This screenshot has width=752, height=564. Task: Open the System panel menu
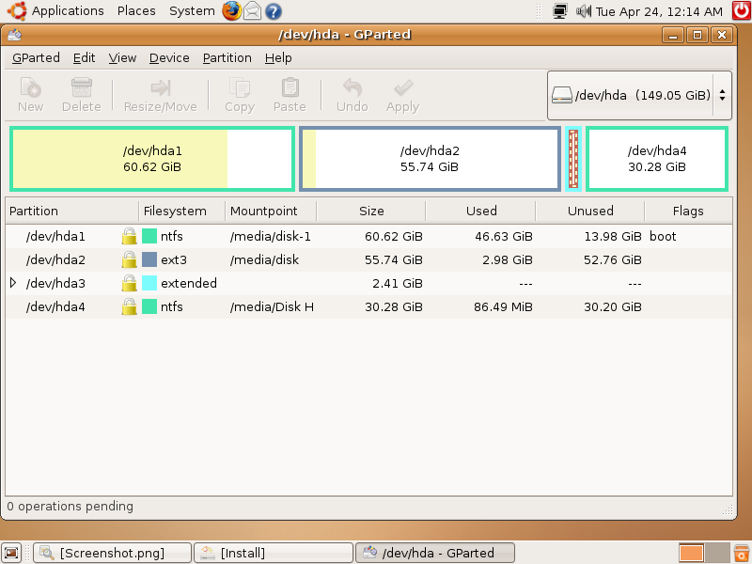[192, 11]
